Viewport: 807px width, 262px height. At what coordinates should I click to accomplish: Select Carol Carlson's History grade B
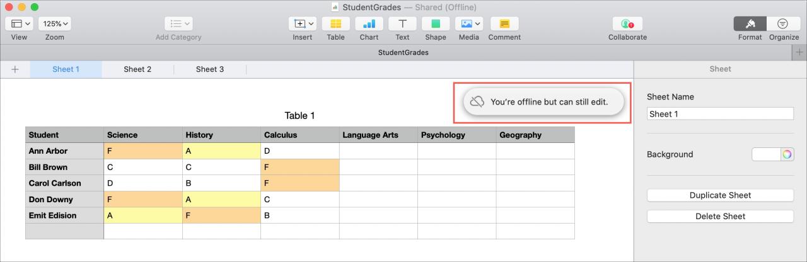pos(221,183)
